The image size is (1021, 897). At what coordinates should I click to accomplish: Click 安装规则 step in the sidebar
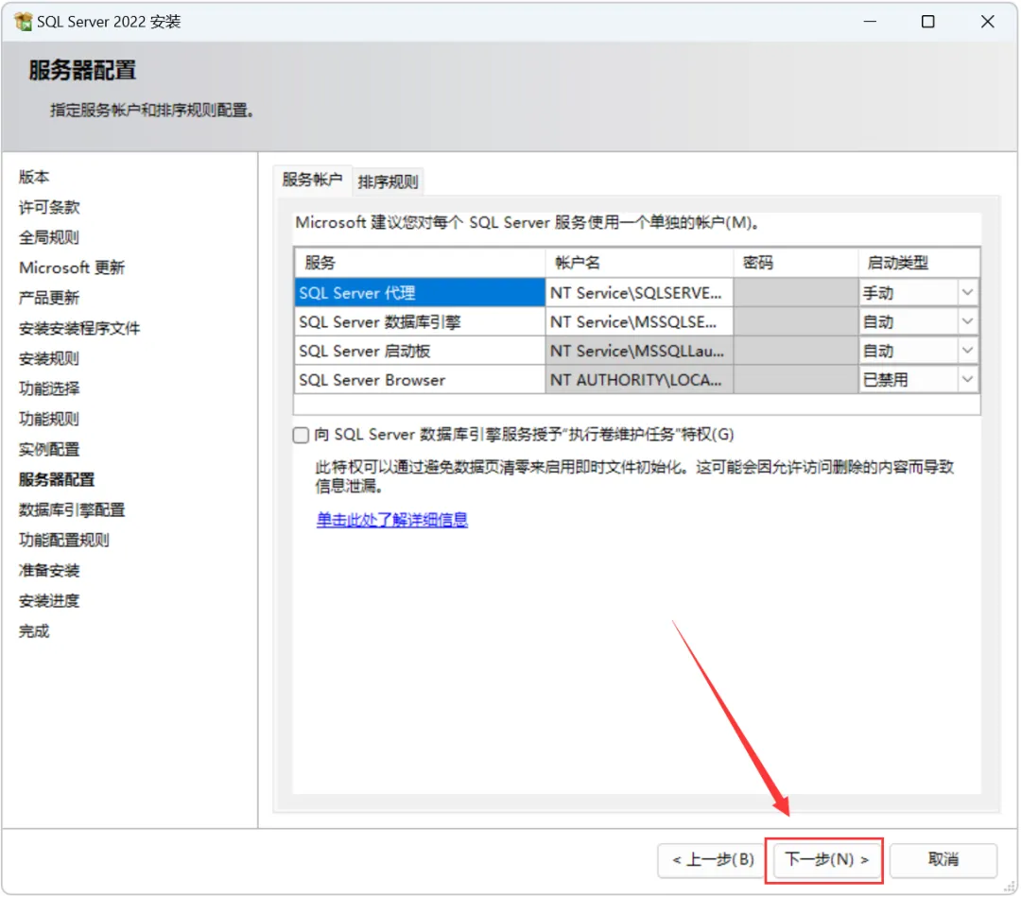pyautogui.click(x=49, y=358)
